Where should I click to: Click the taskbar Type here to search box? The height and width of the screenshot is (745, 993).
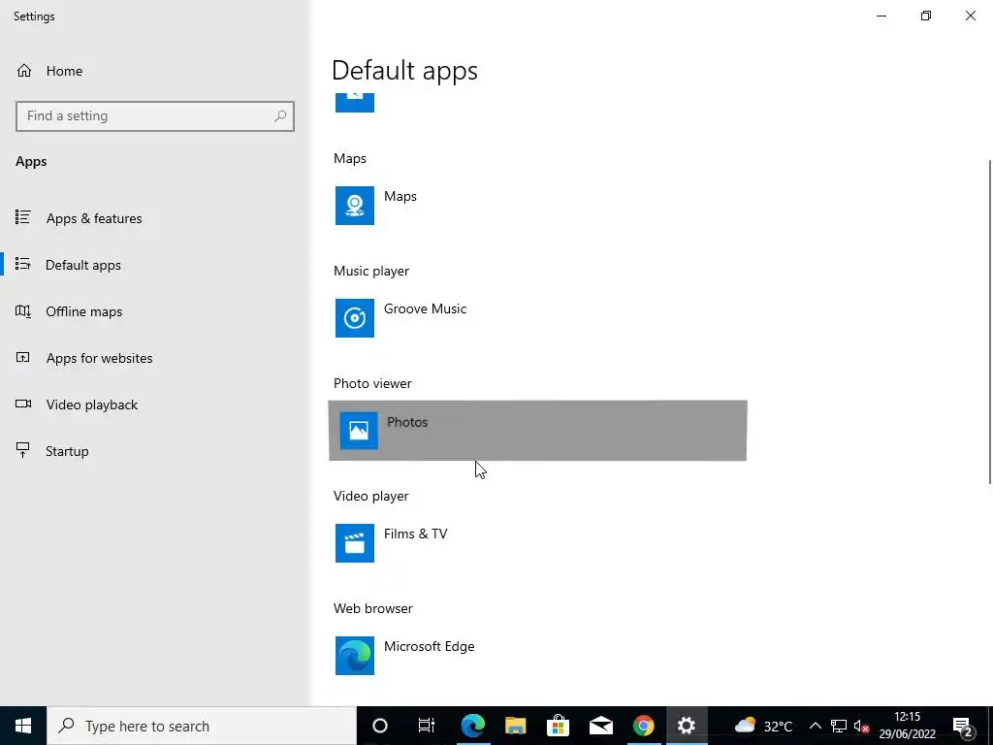click(202, 726)
